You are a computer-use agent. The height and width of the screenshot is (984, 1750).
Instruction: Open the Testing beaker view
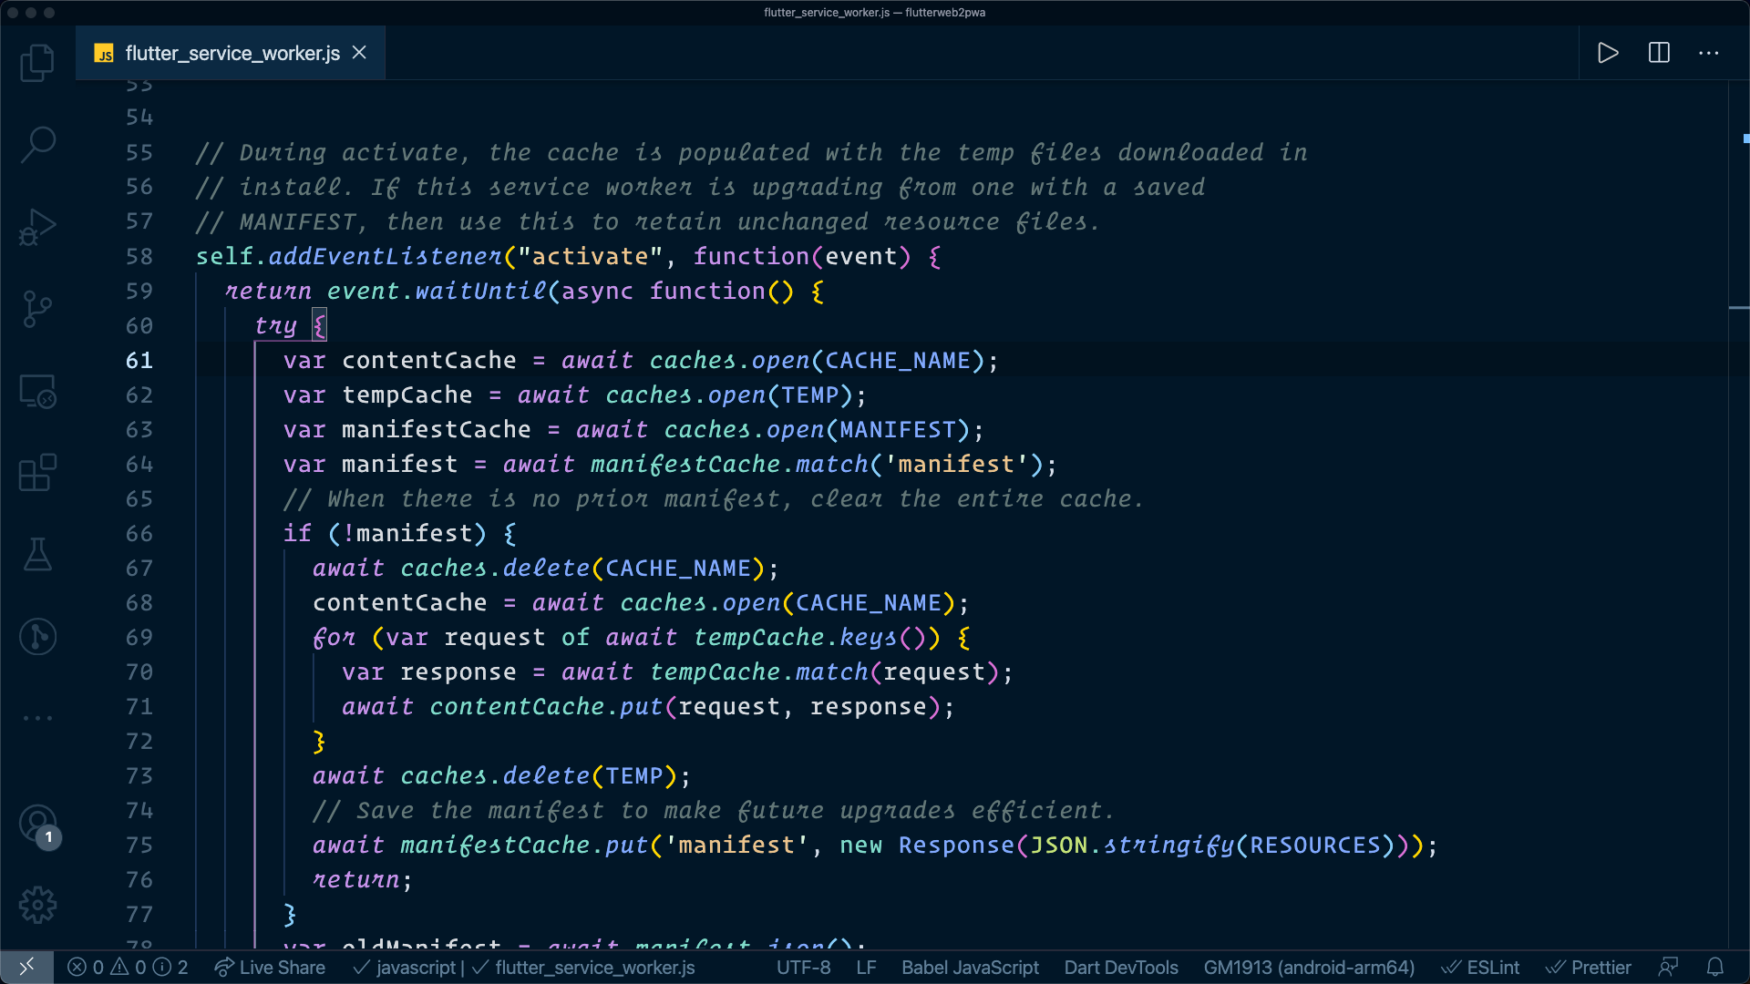(x=37, y=554)
